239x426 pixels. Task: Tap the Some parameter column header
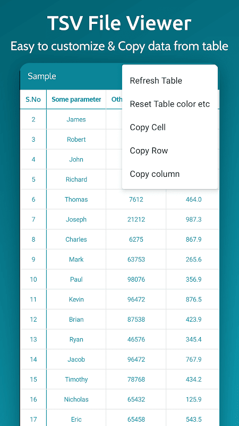point(76,100)
